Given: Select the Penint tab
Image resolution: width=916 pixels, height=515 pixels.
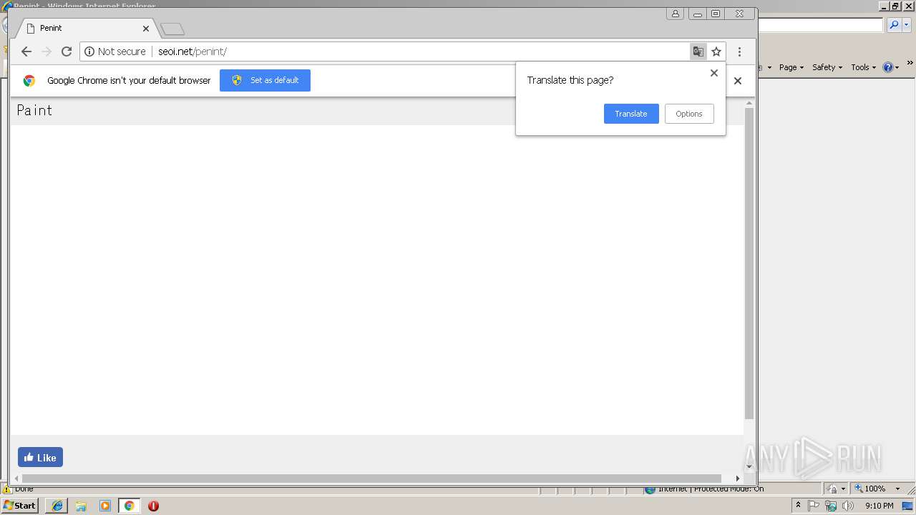Looking at the screenshot, I should click(86, 28).
